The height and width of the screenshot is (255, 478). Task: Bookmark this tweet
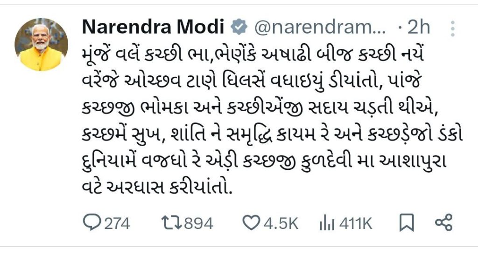tap(407, 224)
